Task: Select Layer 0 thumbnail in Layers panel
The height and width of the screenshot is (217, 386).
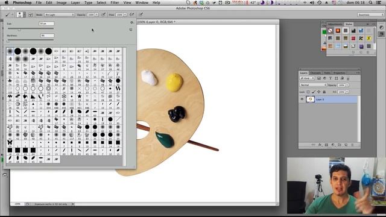Action: point(310,99)
